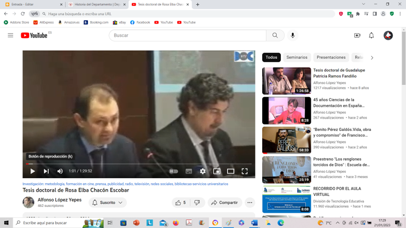Reload the current page
This screenshot has height=228, width=406.
(23, 14)
